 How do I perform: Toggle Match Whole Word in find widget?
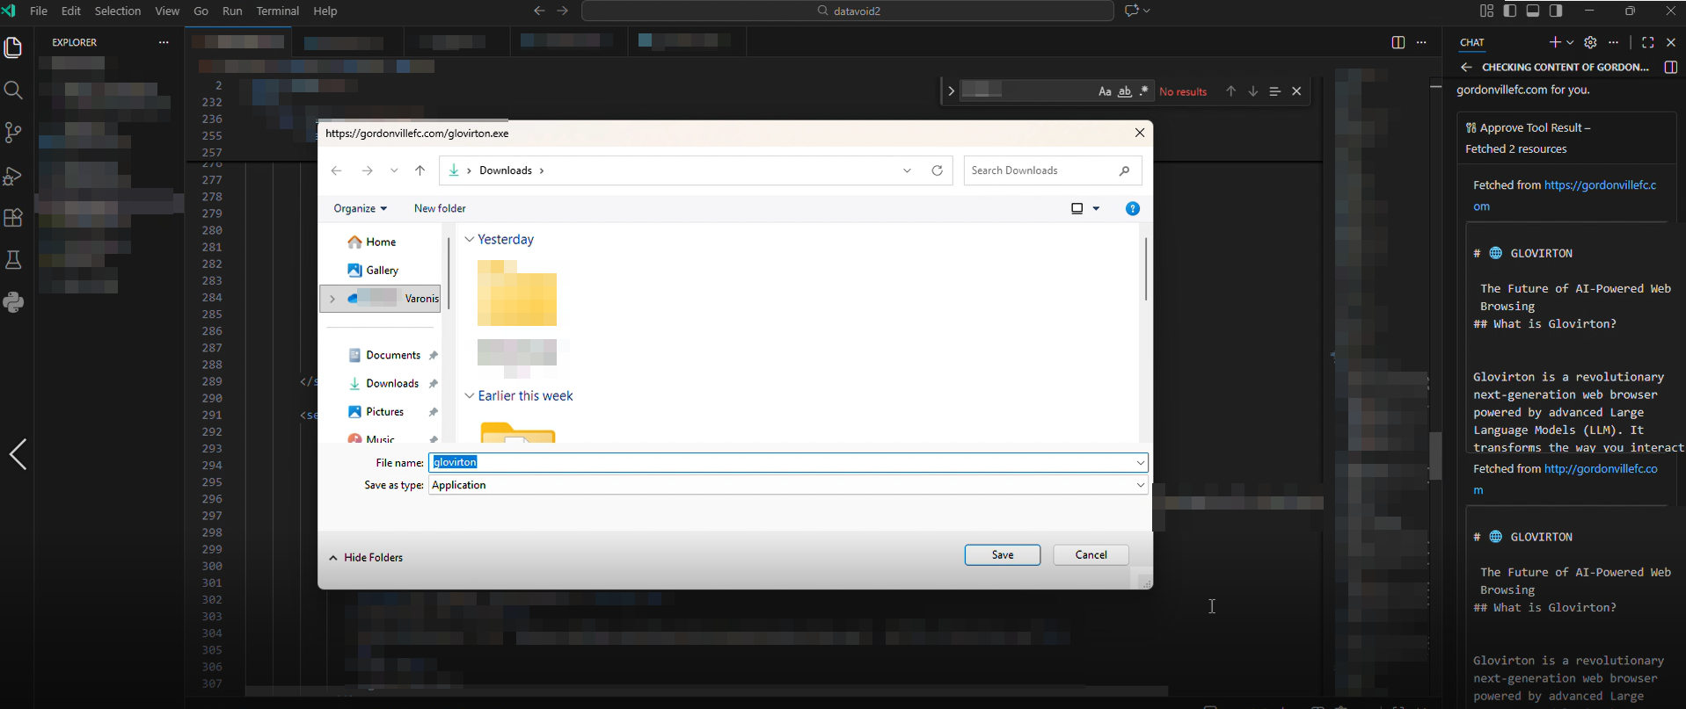tap(1124, 91)
